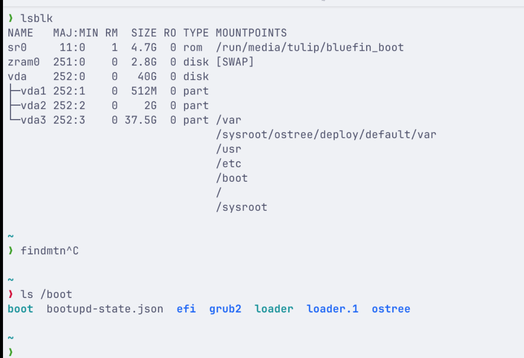Viewport: 524px width, 358px height.
Task: Click the efi directory name
Action: point(186,309)
